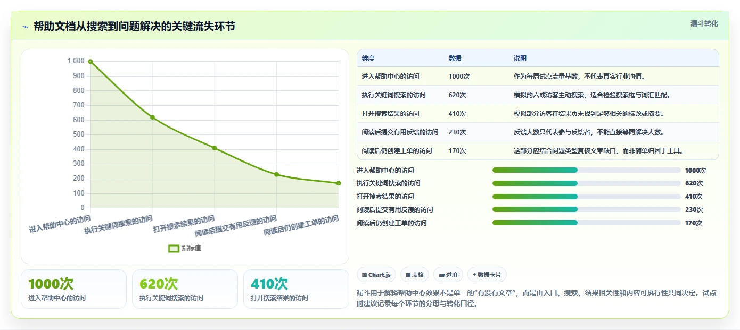Click the 打开搜索结果的访问 label on the chart x-axis
Image resolution: width=740 pixels, height=330 pixels.
pyautogui.click(x=184, y=224)
